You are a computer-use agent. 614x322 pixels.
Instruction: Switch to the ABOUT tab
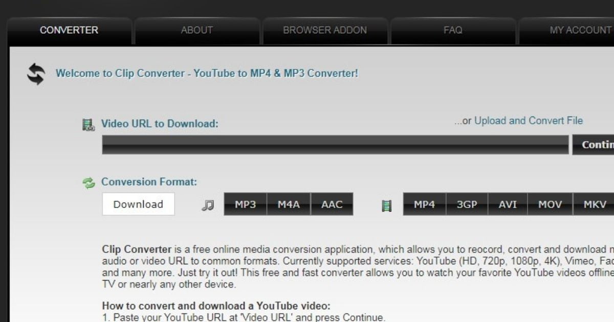coord(197,31)
